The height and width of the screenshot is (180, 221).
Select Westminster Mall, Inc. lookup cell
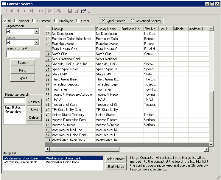(73, 130)
